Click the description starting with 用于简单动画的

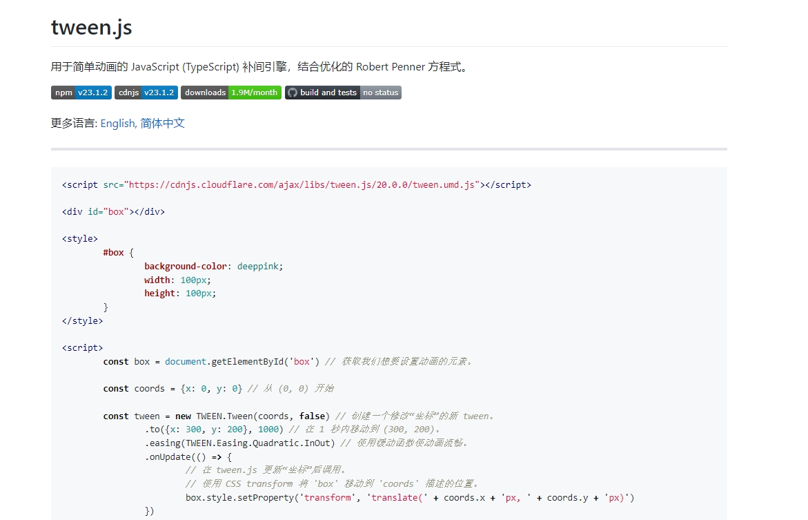click(x=259, y=66)
